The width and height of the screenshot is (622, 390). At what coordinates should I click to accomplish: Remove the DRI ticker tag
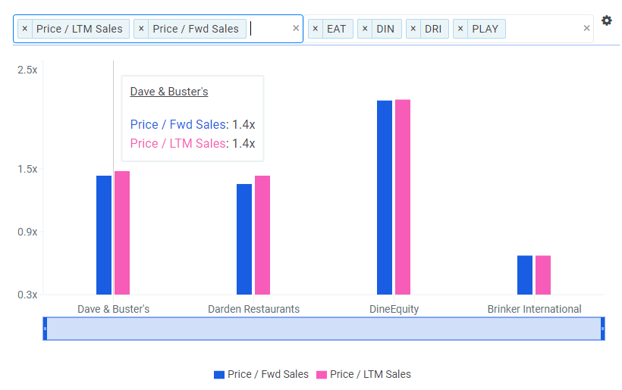(413, 29)
